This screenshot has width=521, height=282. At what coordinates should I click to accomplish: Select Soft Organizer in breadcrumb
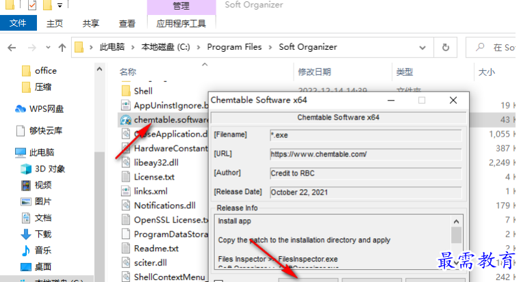pos(308,47)
